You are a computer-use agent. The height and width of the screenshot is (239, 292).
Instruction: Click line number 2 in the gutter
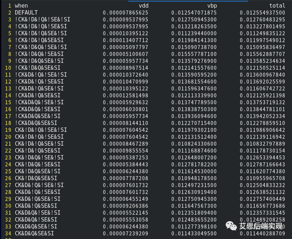coord(9,13)
